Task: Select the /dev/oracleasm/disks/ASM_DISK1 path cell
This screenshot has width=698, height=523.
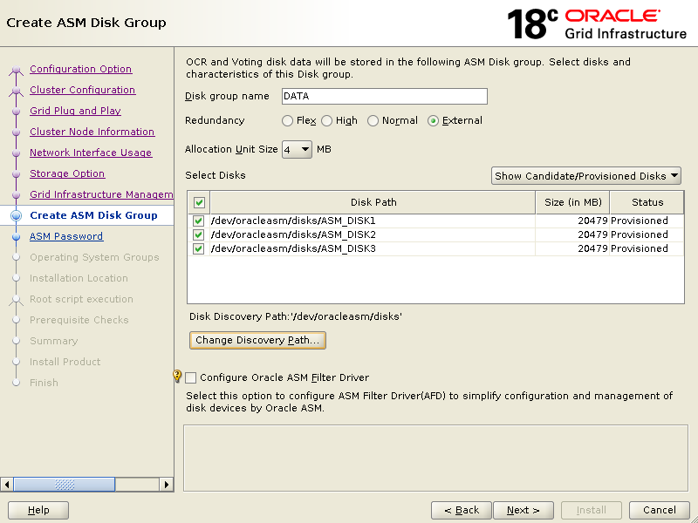Action: click(373, 221)
